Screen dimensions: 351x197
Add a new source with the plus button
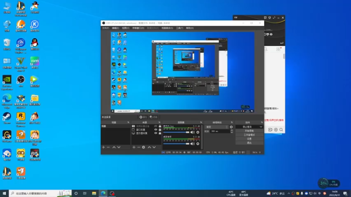coord(134,147)
